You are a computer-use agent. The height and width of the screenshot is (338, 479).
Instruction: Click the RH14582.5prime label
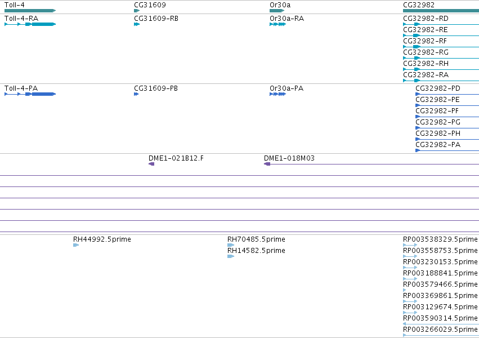point(256,251)
